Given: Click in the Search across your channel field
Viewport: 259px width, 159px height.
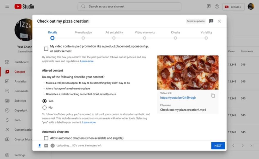Looking at the screenshot, I should coord(129,6).
